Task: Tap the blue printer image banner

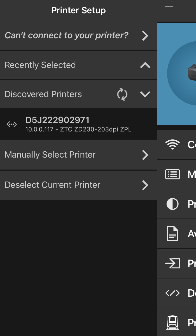Action: pyautogui.click(x=176, y=74)
